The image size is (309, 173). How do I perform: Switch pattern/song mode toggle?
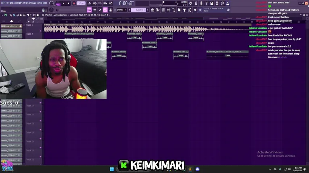[x=58, y=3]
